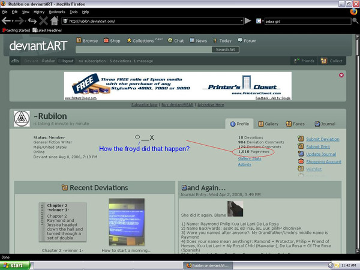The image size is (360, 270).
Task: Open the Wishlist link
Action: 314,169
